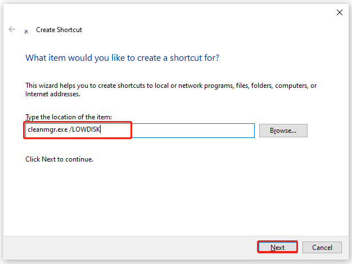Click the "Create Shortcut" title text
This screenshot has height=264, width=352.
tap(59, 30)
